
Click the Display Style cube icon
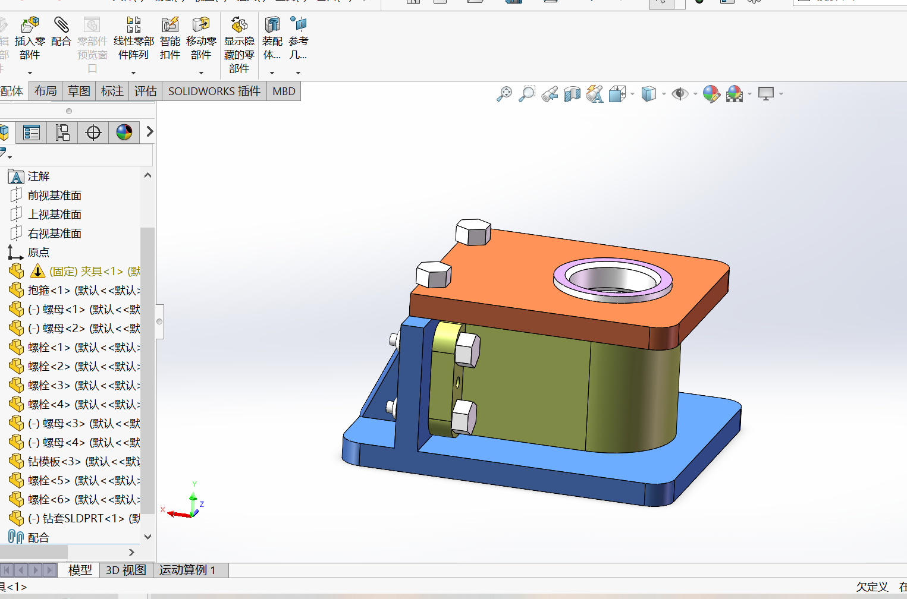tap(649, 94)
